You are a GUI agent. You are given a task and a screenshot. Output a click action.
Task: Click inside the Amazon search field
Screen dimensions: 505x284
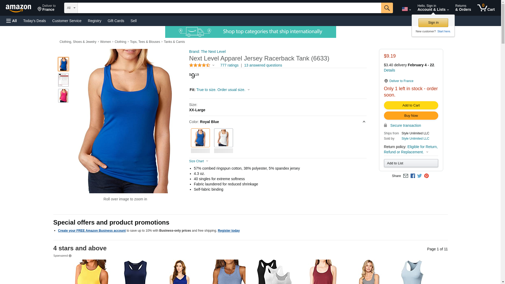[229, 8]
